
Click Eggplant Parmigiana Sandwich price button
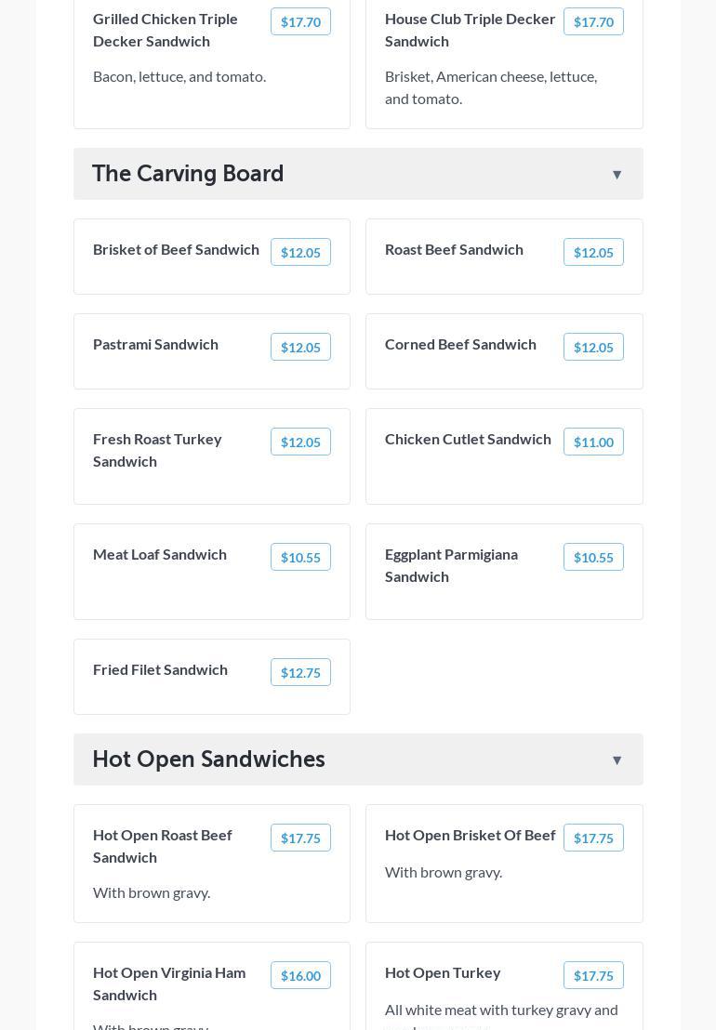pyautogui.click(x=592, y=558)
